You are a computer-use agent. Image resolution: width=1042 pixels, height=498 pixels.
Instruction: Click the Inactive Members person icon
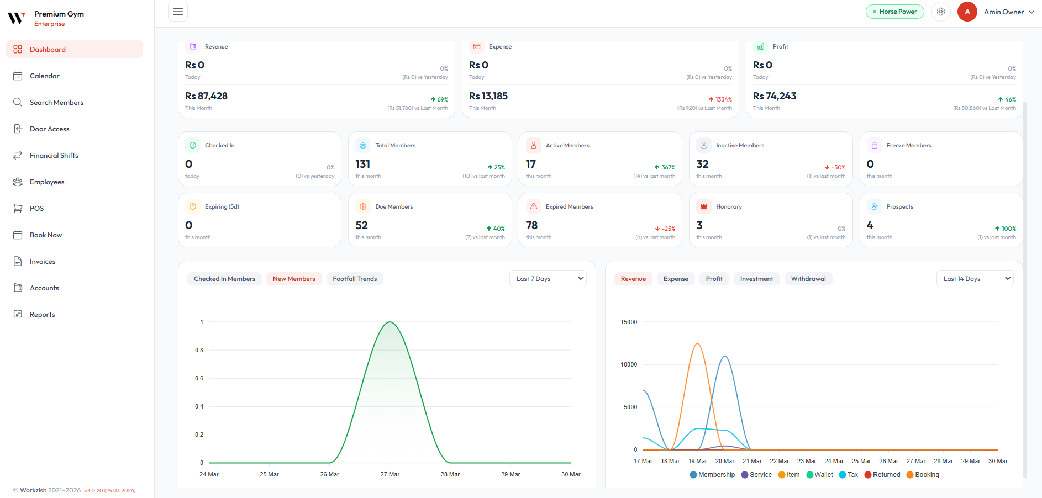(704, 145)
